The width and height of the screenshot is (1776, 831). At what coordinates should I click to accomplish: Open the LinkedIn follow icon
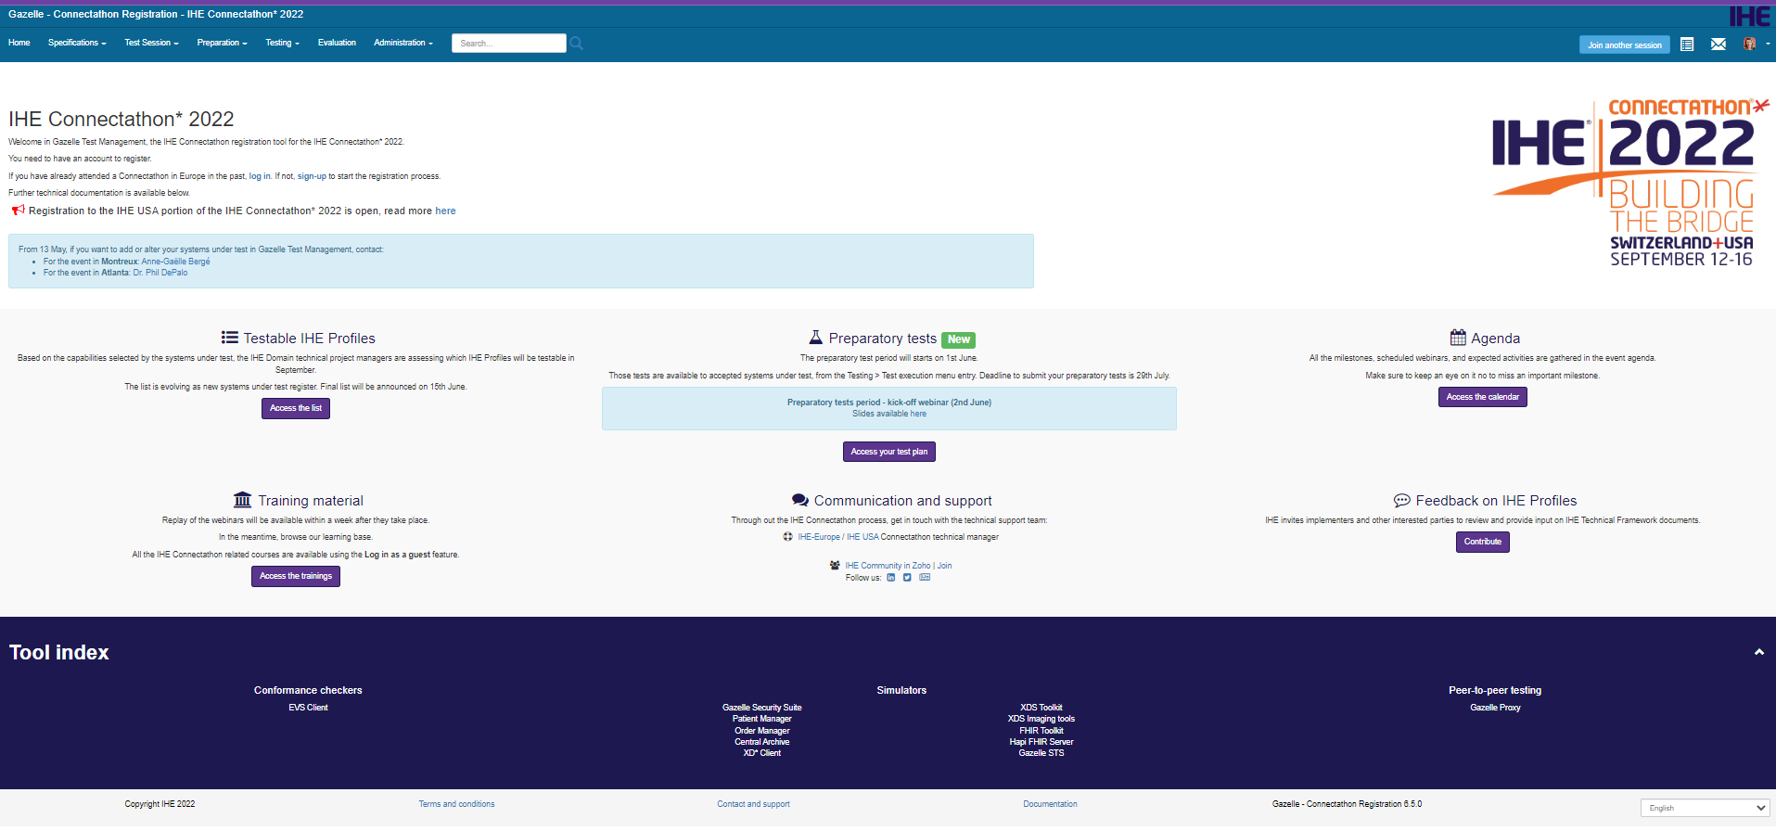pos(891,578)
